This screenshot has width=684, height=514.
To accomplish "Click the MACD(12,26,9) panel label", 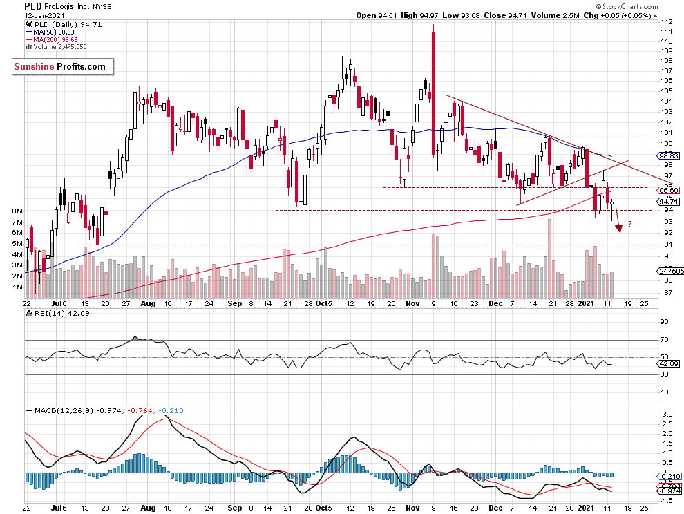I will tap(64, 410).
